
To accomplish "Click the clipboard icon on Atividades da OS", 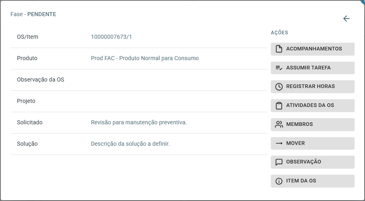I will click(279, 106).
